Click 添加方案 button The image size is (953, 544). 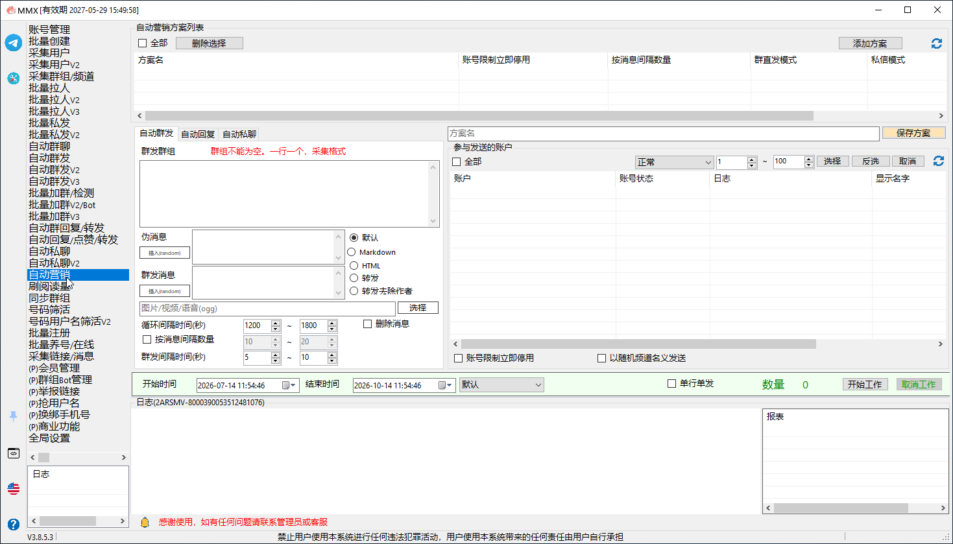(x=870, y=43)
